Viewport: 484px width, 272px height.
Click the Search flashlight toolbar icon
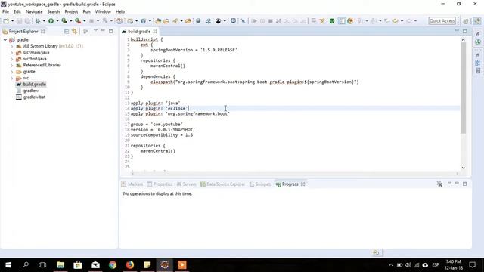(175, 21)
